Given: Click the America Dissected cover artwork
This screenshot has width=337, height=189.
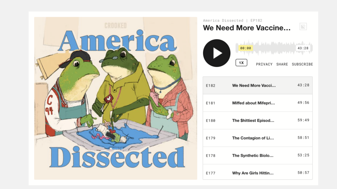Looking at the screenshot, I should pyautogui.click(x=116, y=98).
